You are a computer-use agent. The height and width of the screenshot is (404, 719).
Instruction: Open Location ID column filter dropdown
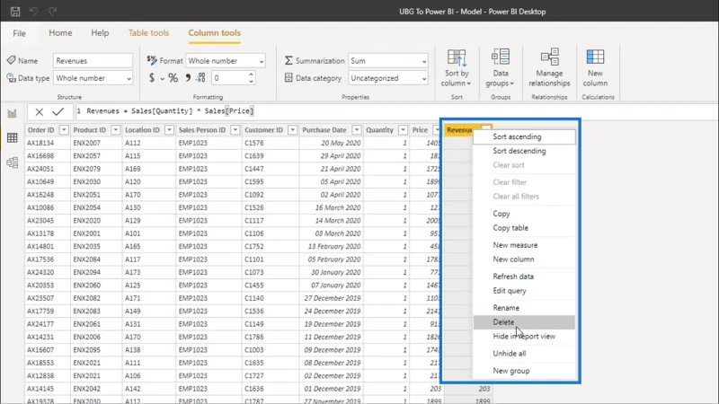point(169,130)
